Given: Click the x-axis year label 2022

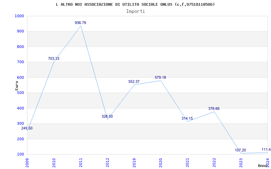Looking at the screenshot, I should coord(214,163).
